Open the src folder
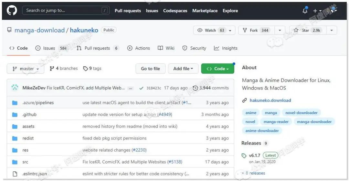The image size is (349, 181). click(x=26, y=162)
